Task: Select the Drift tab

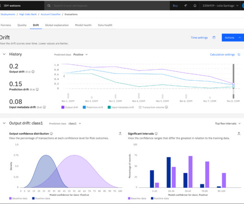Action: 36,25
